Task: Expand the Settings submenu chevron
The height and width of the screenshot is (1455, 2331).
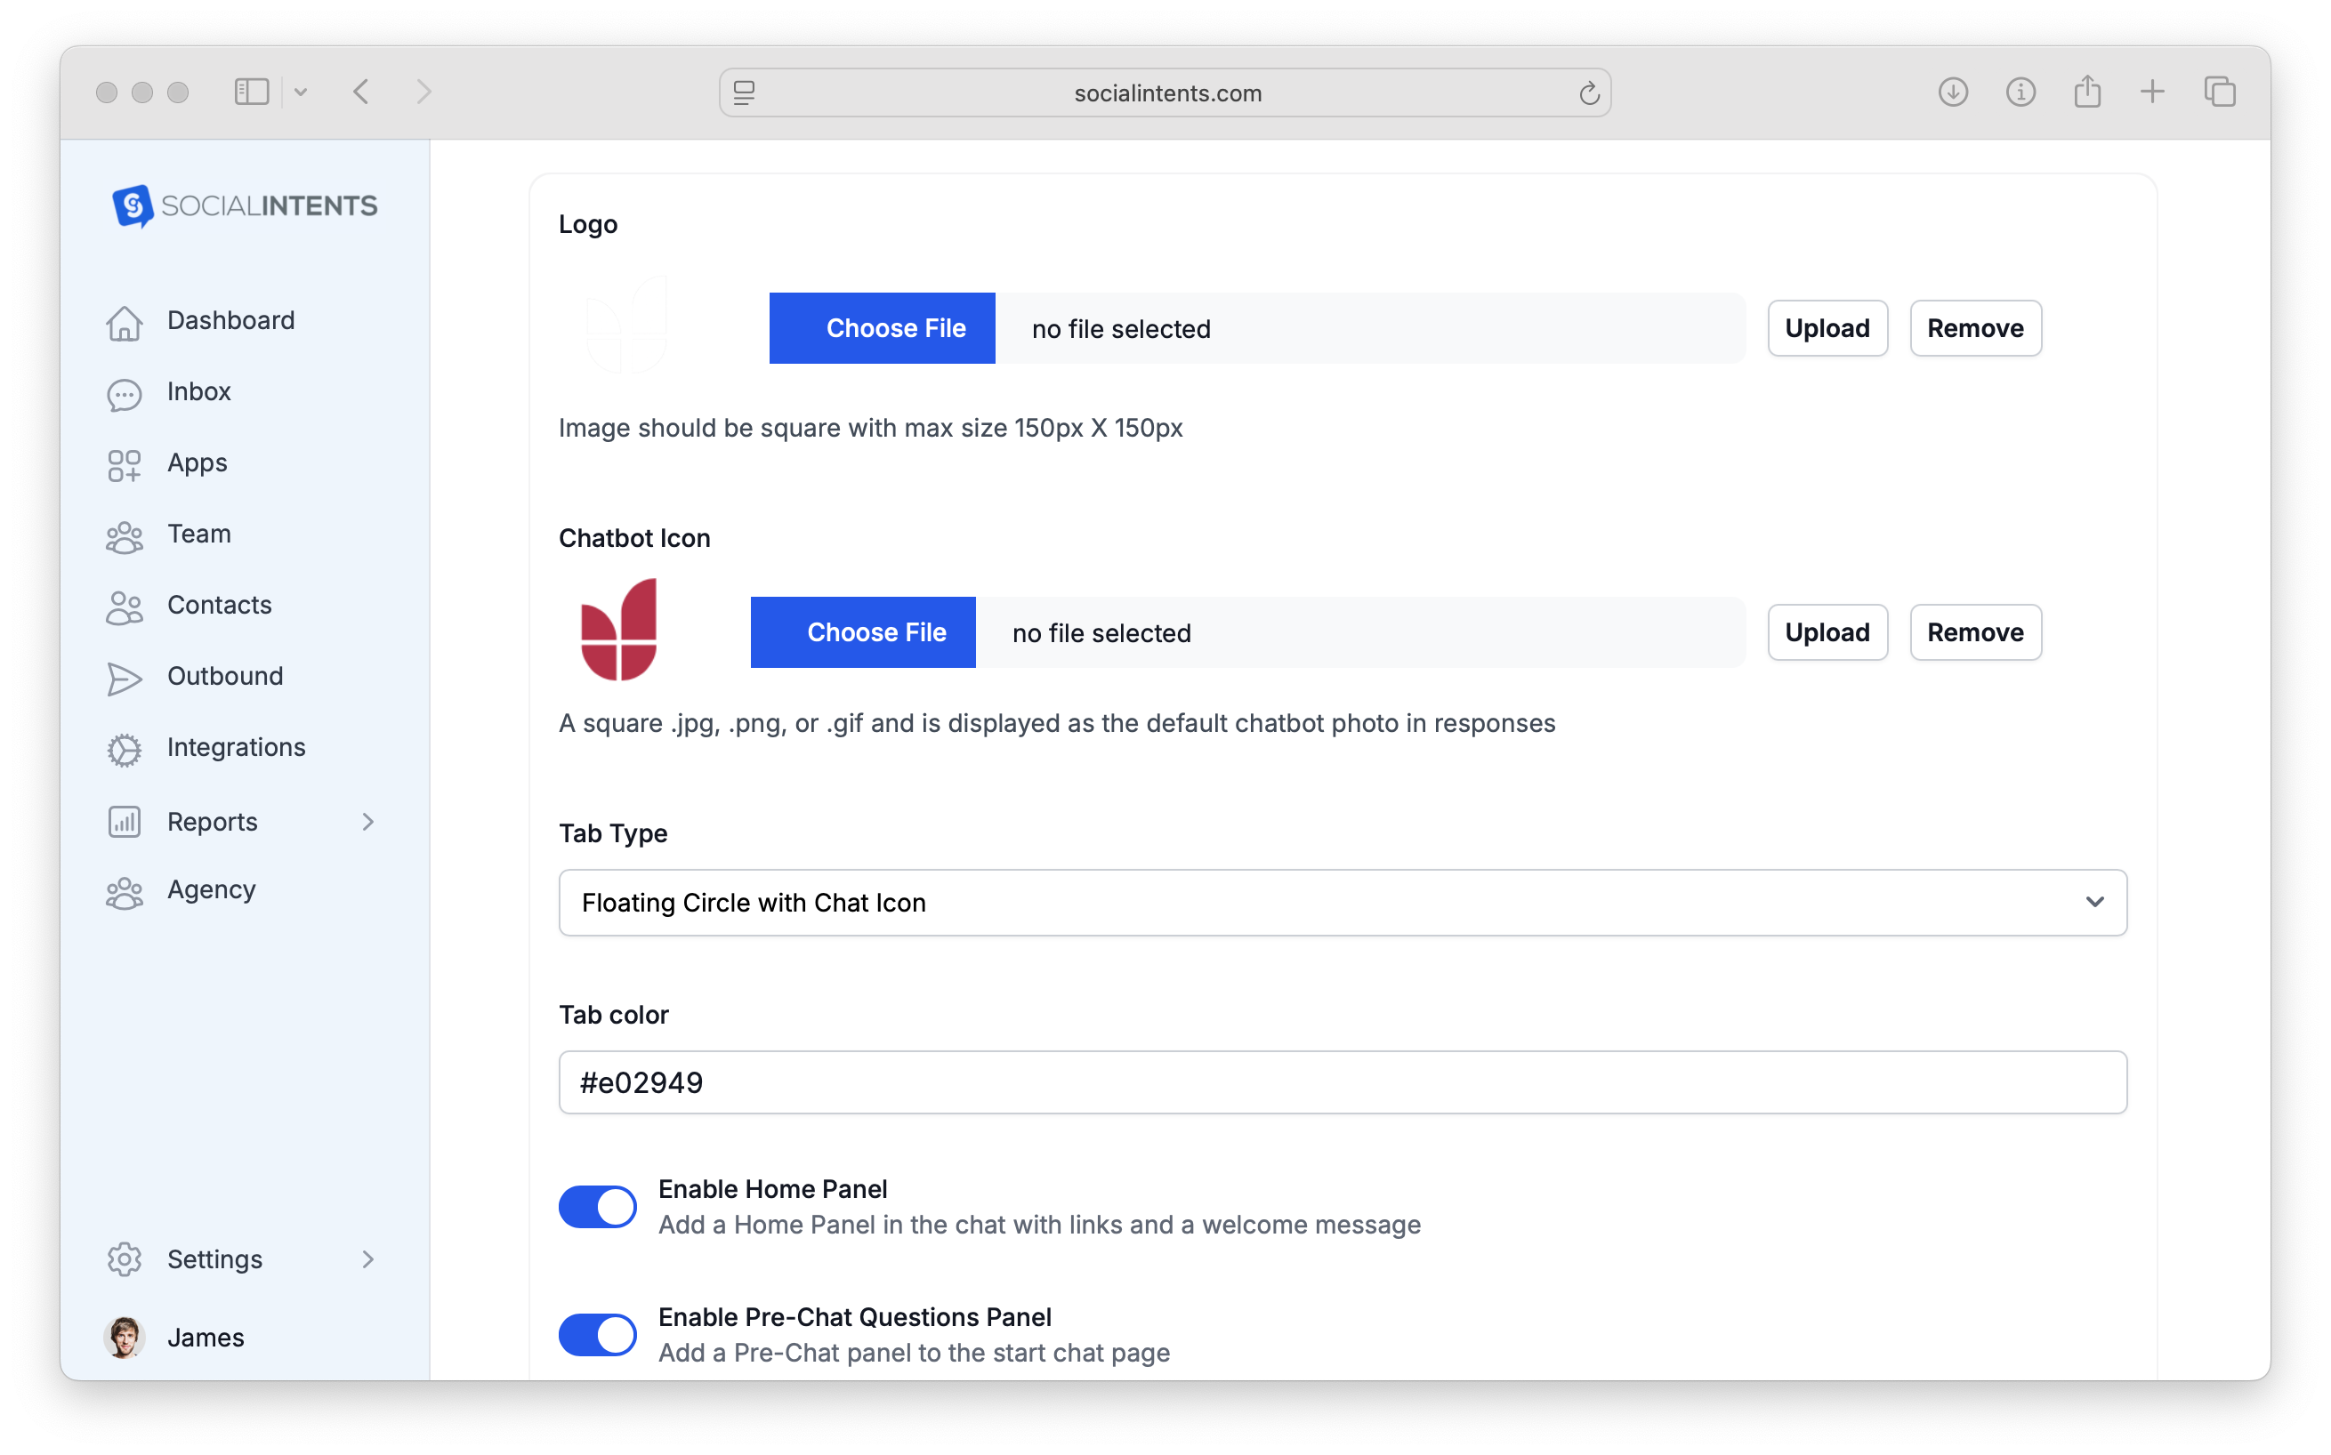Action: [x=367, y=1258]
